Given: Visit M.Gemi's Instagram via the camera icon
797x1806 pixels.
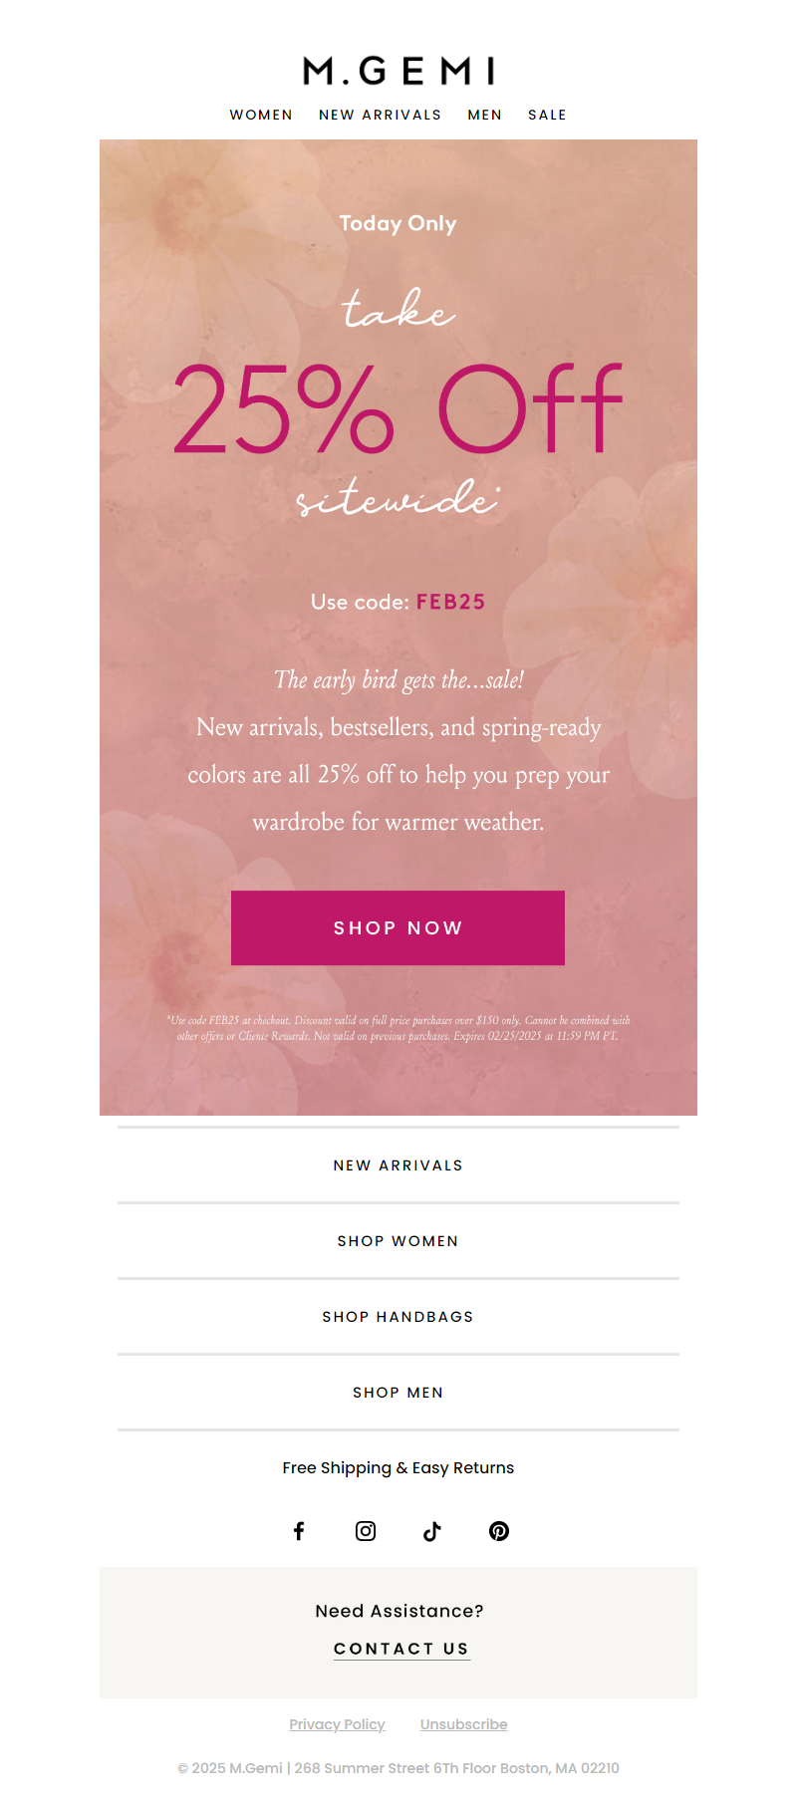Looking at the screenshot, I should (366, 1531).
